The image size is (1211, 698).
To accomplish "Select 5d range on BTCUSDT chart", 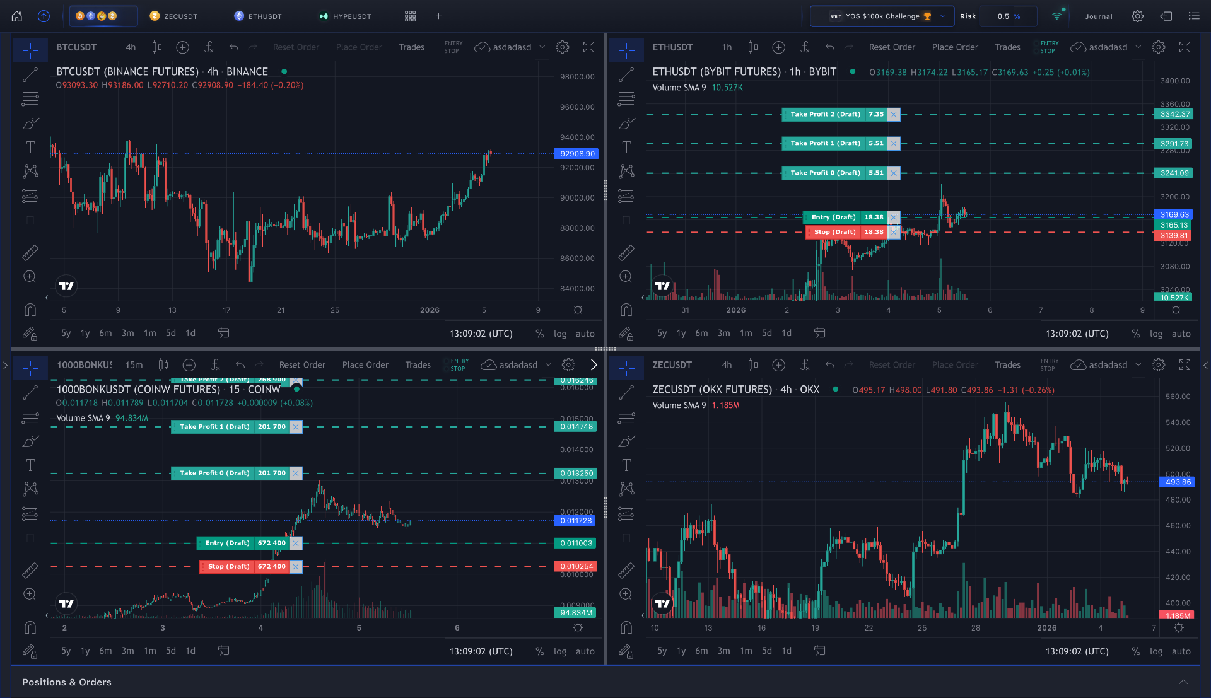I will click(171, 334).
